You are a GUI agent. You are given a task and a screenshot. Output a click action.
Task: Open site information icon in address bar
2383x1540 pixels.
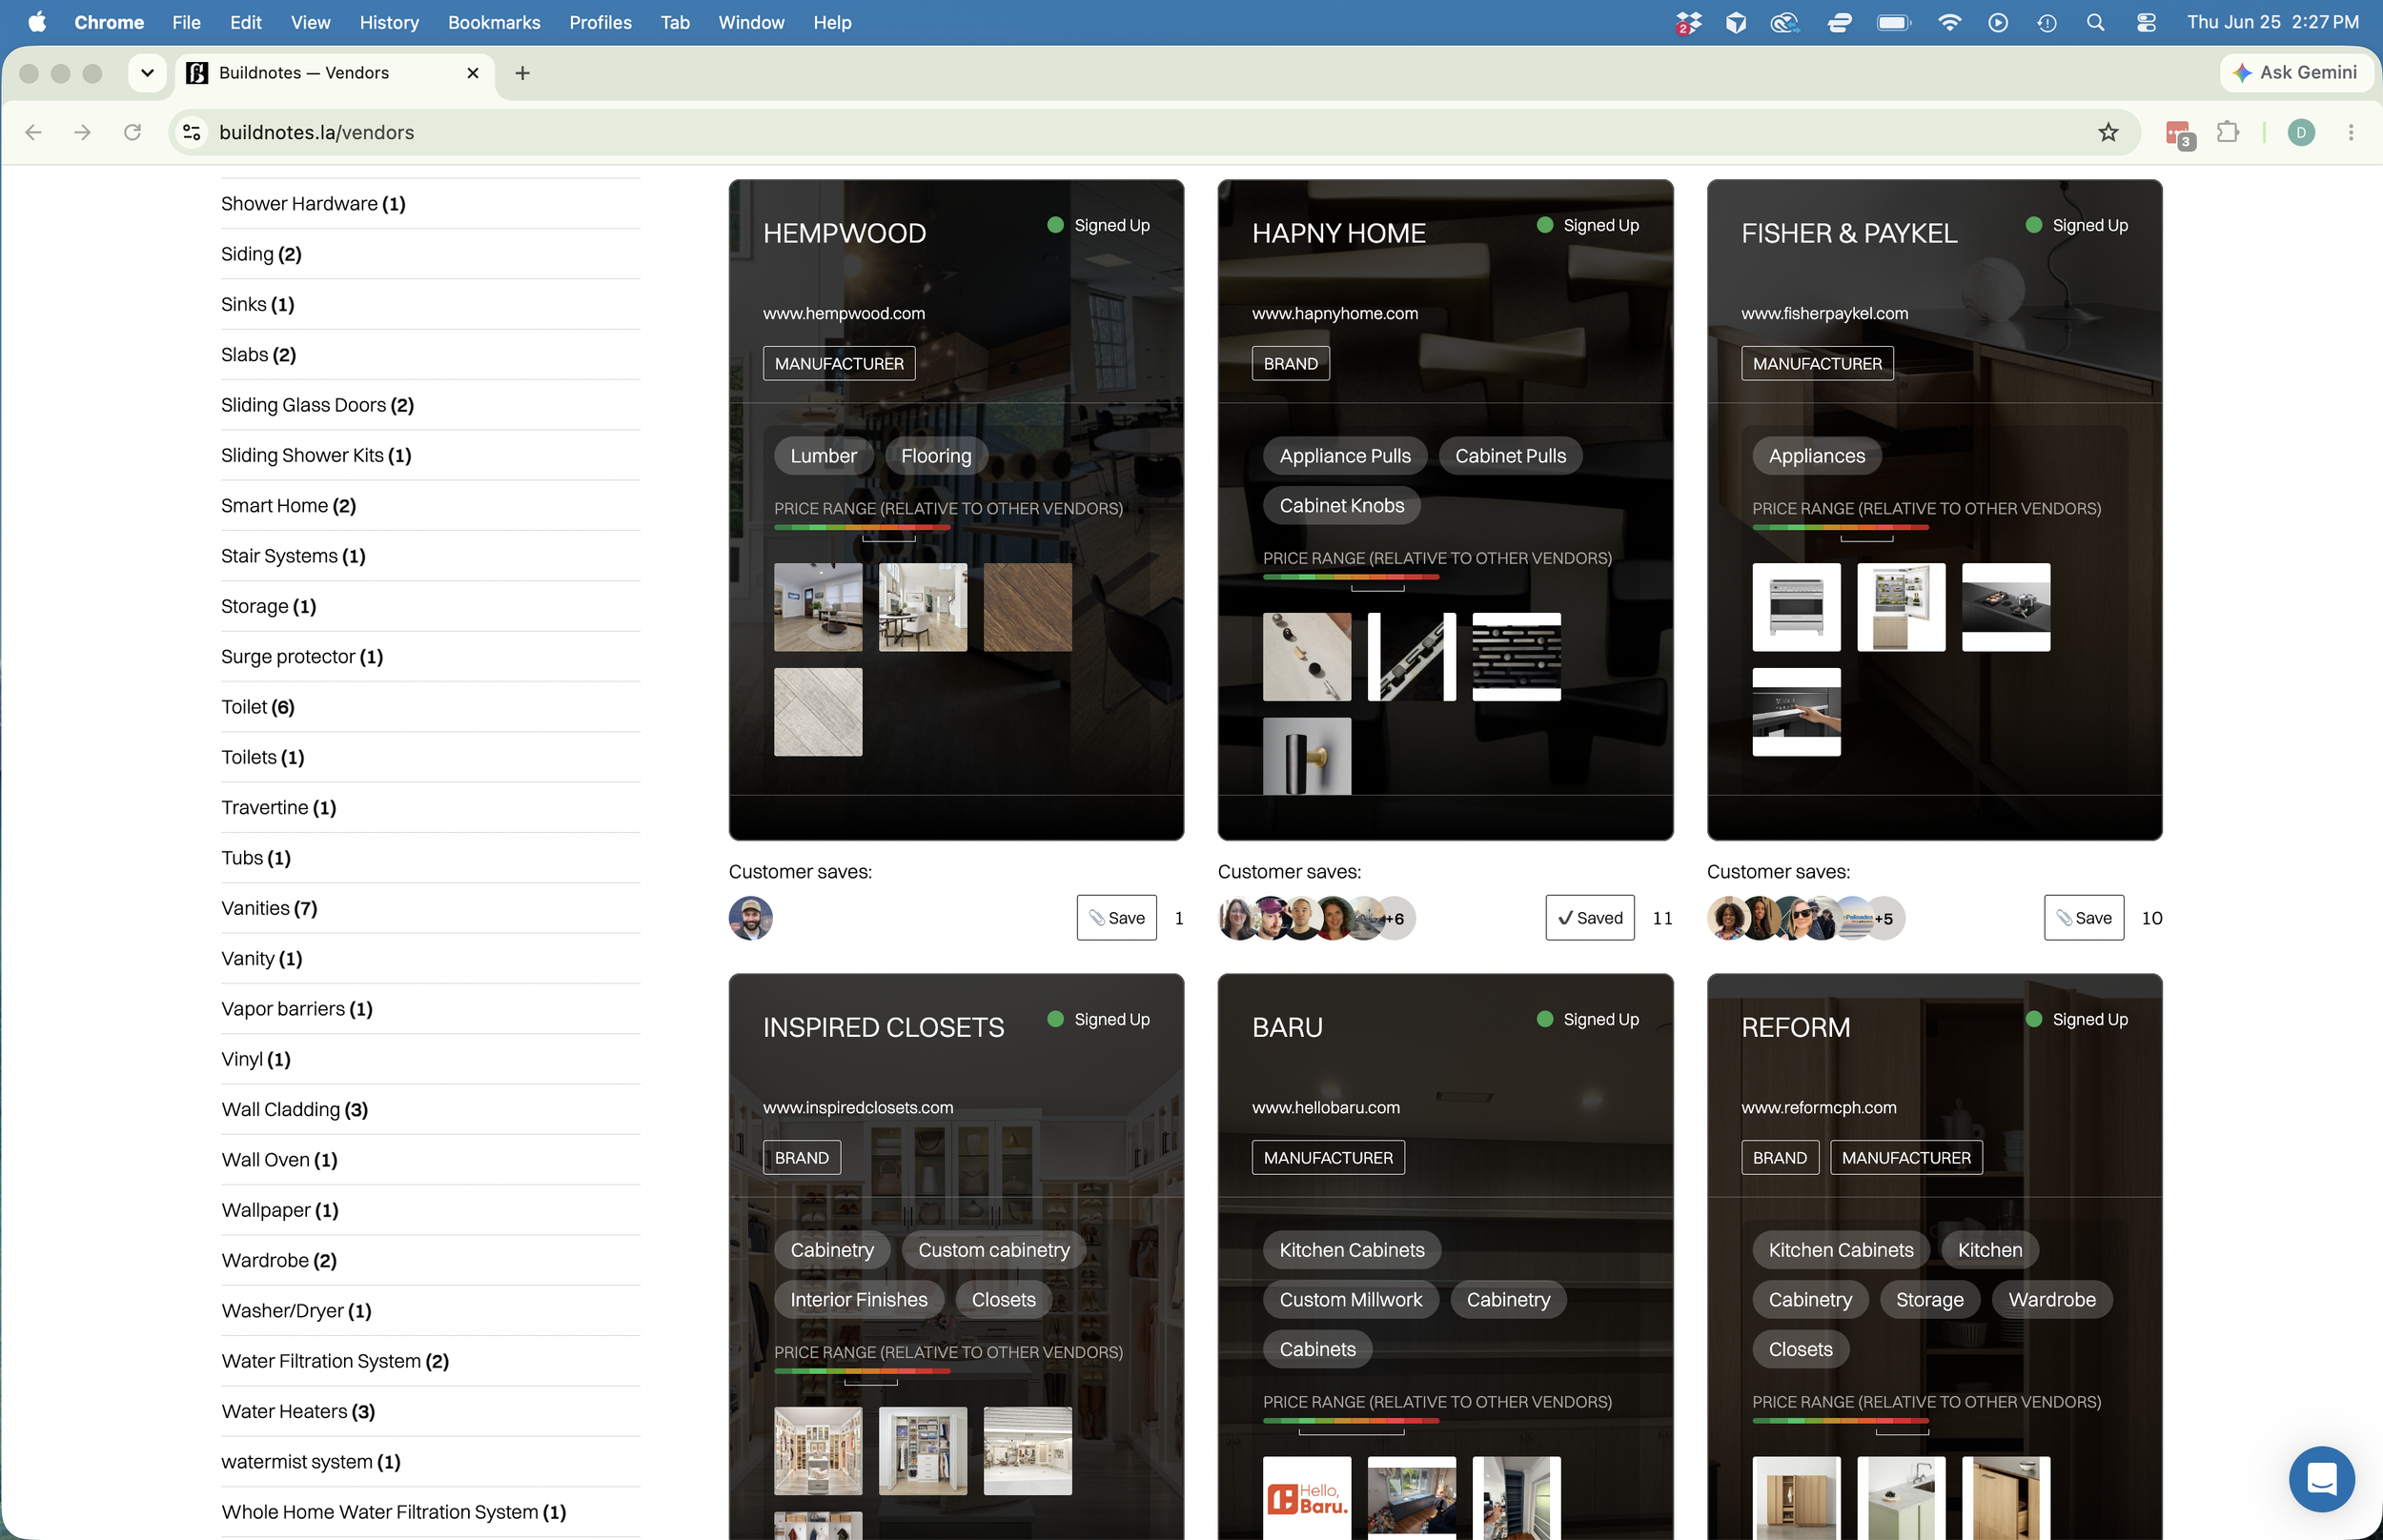(192, 132)
